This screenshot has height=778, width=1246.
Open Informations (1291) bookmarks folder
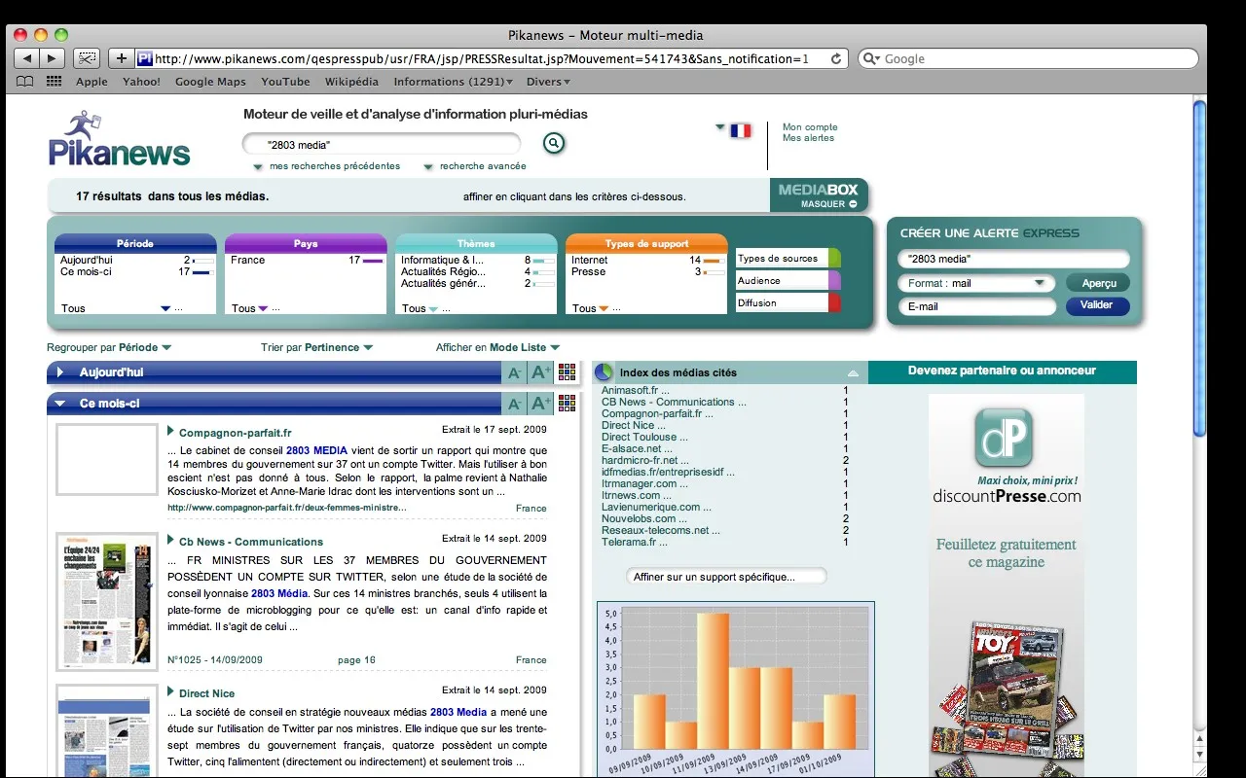(453, 82)
